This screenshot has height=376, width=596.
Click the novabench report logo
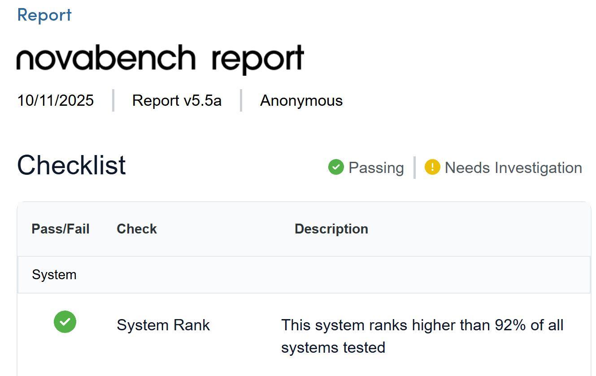click(x=160, y=58)
